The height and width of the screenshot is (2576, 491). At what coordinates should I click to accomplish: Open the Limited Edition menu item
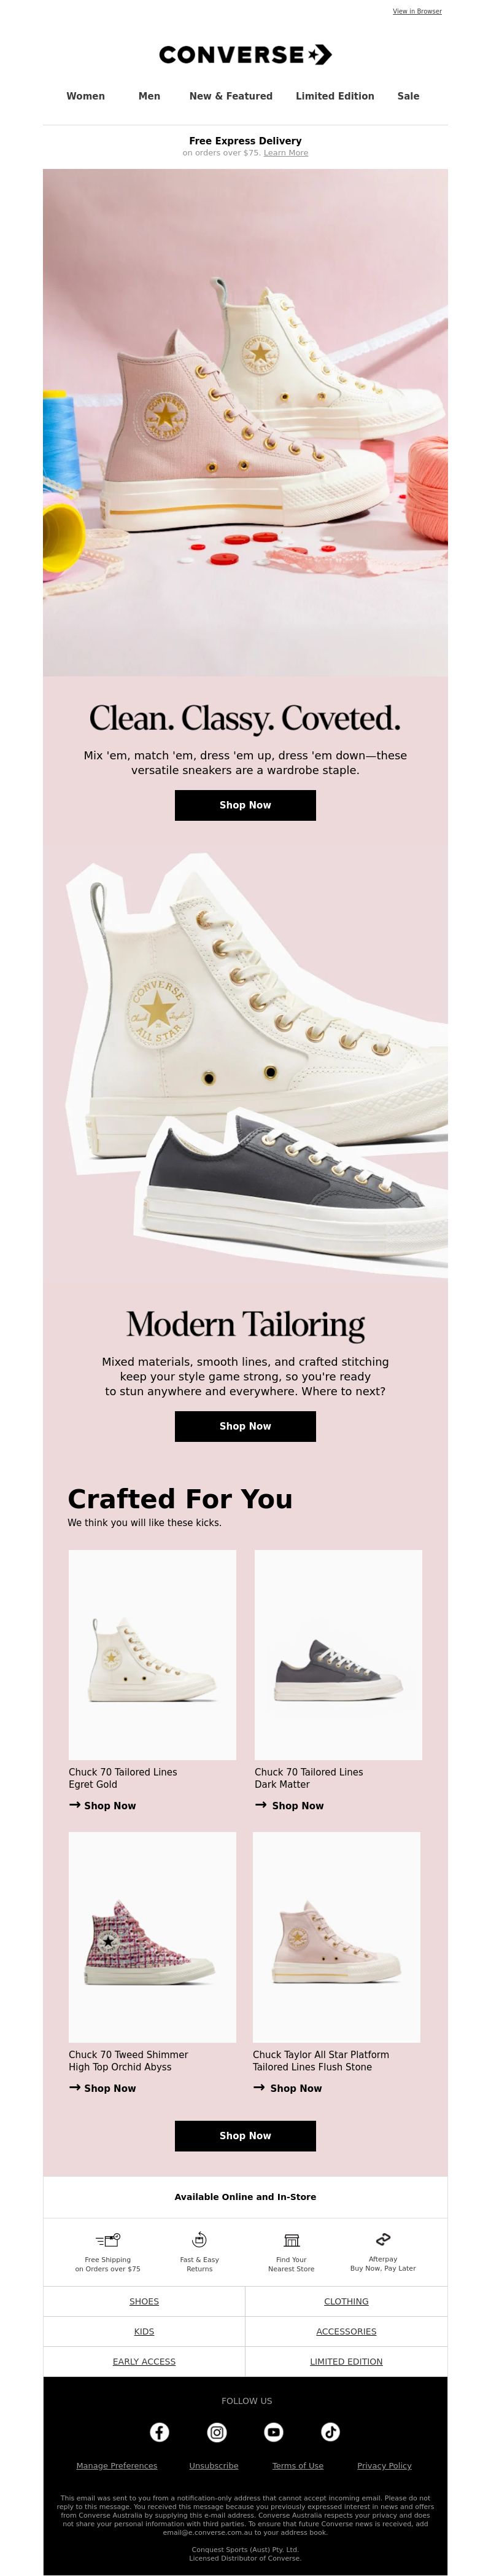pos(335,96)
